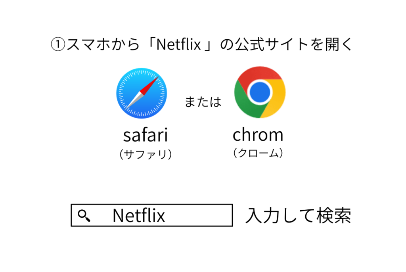Select the (クローム) katakana caption
The height and width of the screenshot is (272, 406).
click(258, 153)
